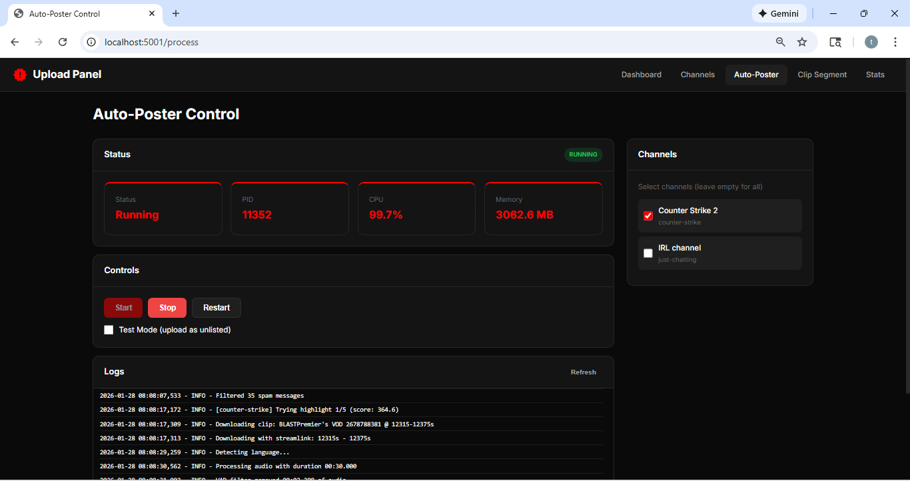The width and height of the screenshot is (910, 481).
Task: Open the Dashboard nav item
Action: pyautogui.click(x=642, y=75)
